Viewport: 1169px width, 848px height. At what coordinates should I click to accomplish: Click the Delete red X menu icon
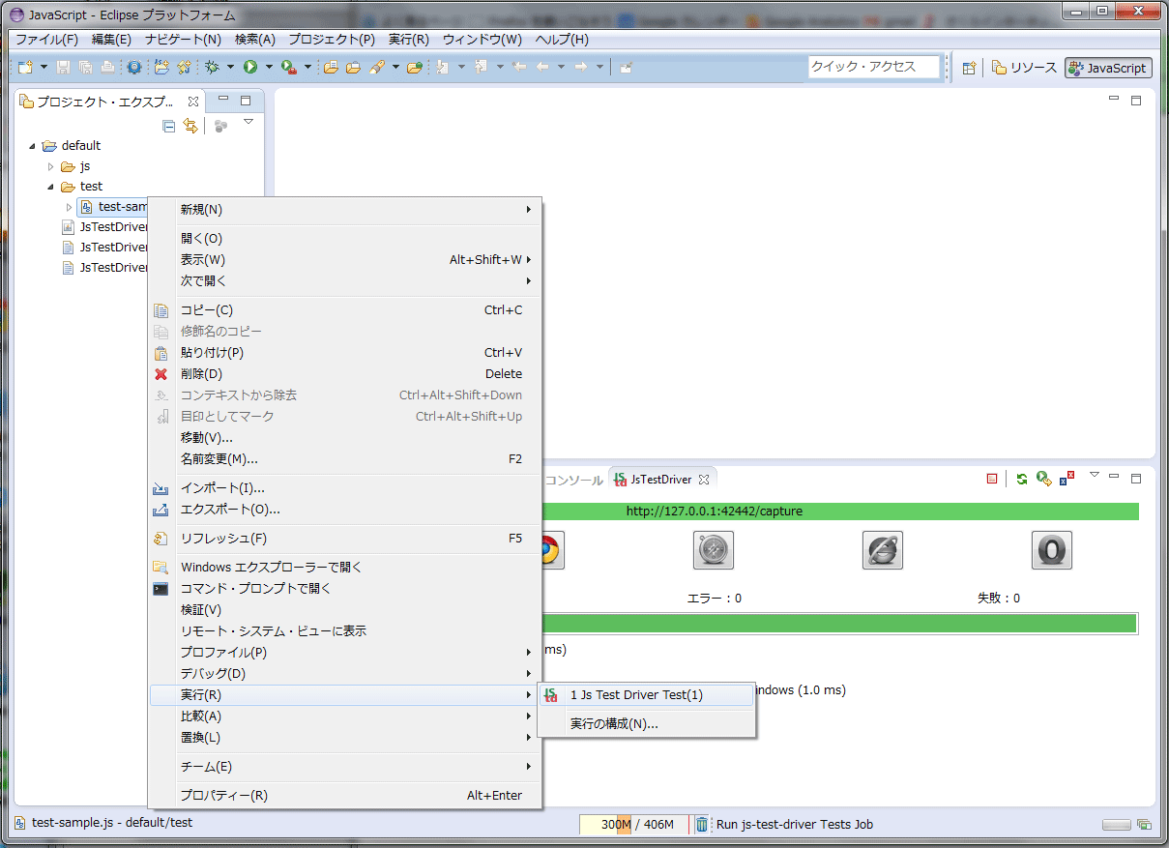161,374
